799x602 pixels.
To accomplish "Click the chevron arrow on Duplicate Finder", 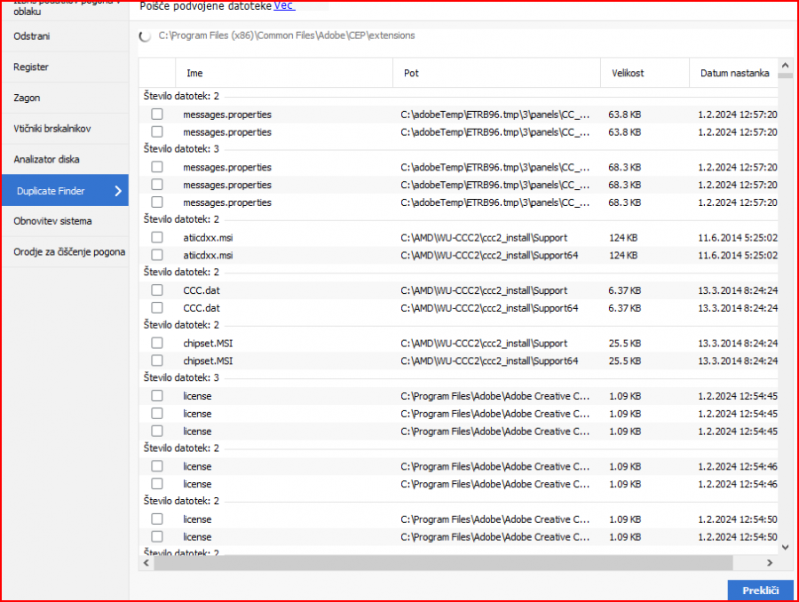I will (118, 191).
